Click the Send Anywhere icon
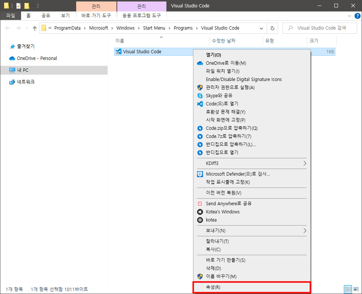362x294 pixels. click(200, 204)
